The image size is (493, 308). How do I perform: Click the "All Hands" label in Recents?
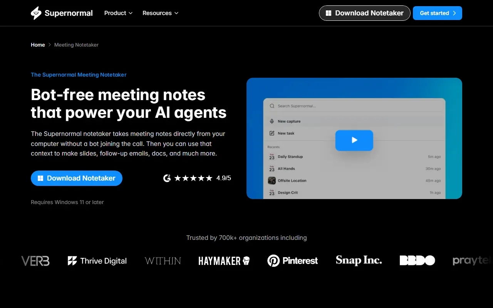coord(286,169)
